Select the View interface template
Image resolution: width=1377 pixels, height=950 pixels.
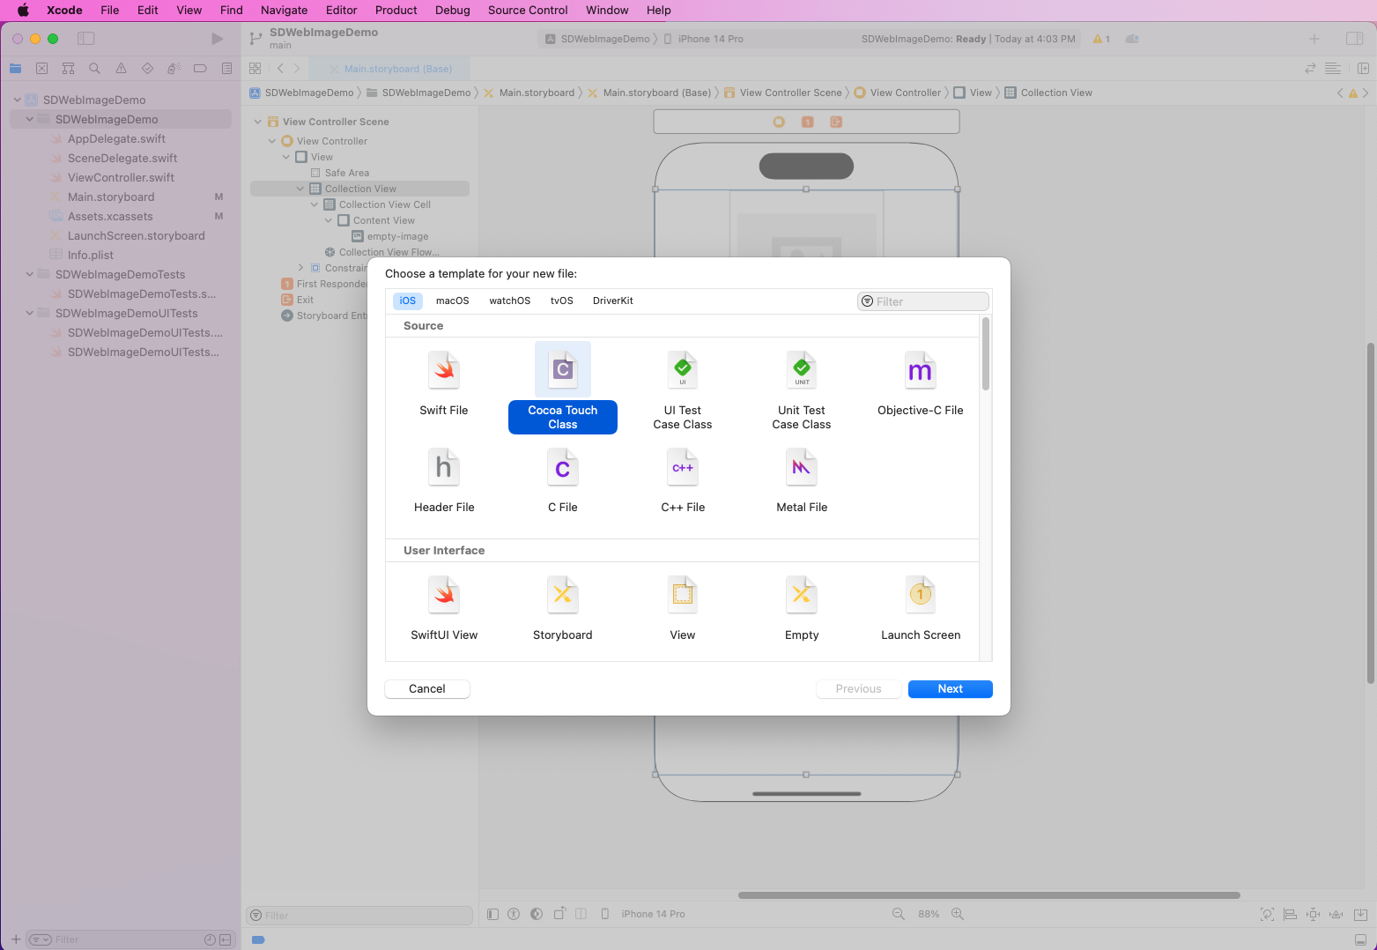683,608
